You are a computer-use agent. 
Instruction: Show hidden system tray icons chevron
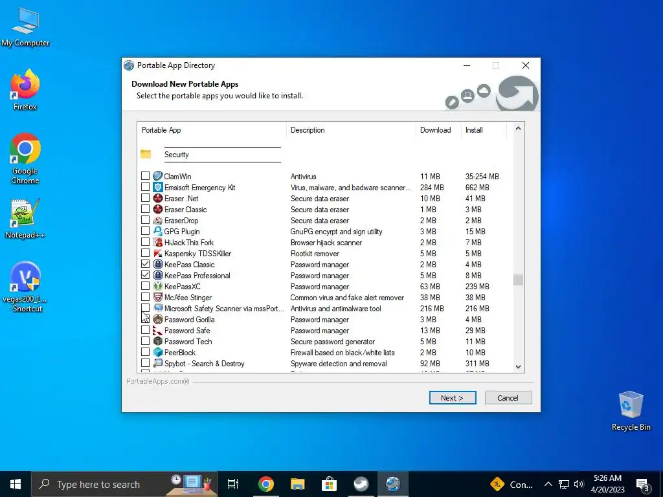(548, 484)
